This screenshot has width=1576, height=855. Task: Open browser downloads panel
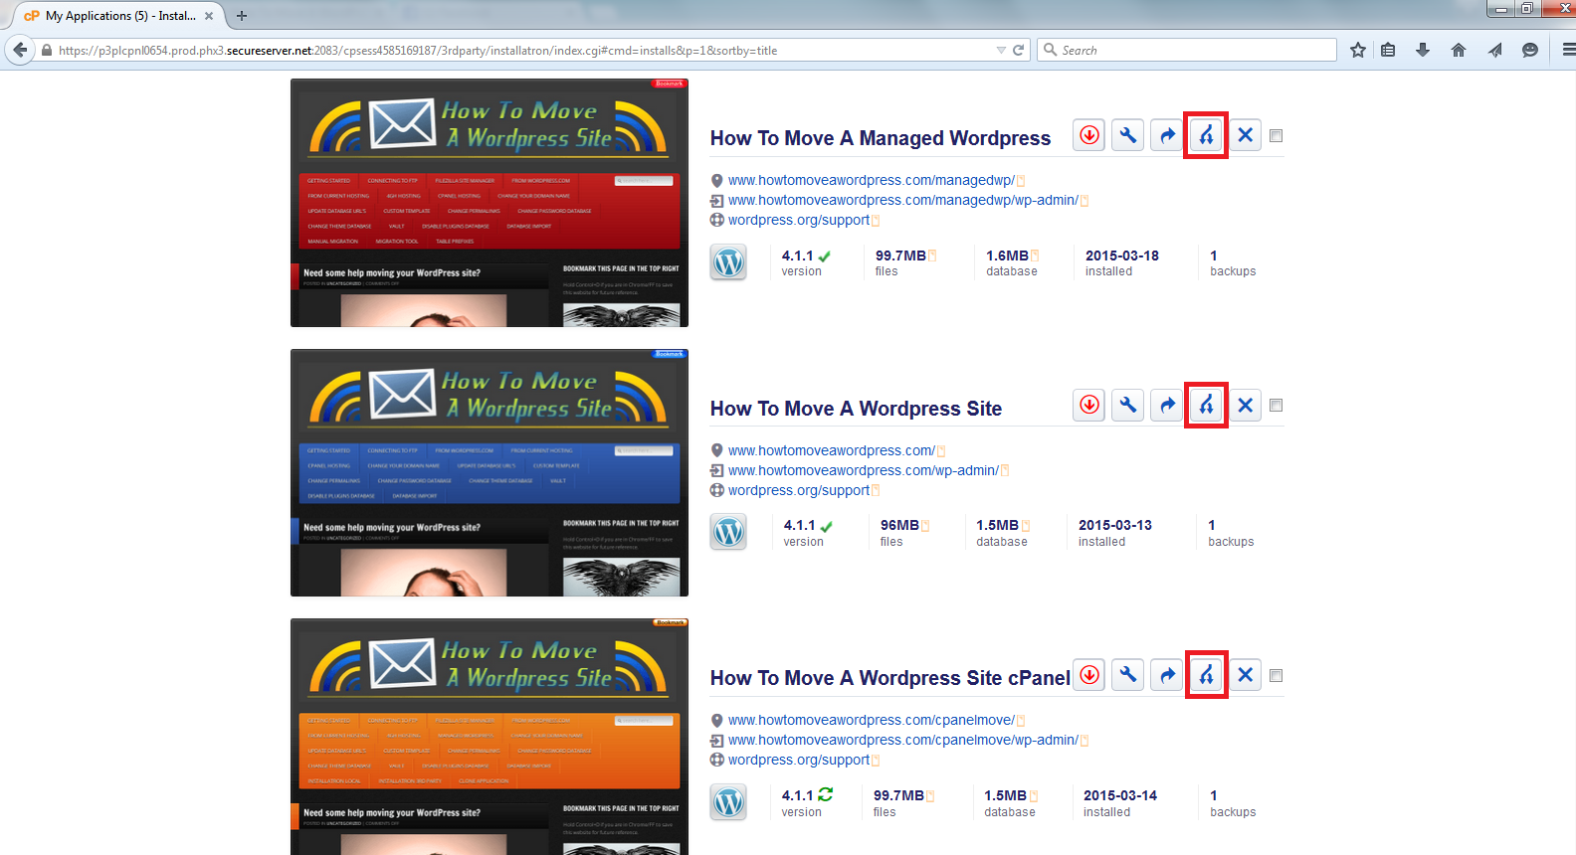pos(1423,50)
